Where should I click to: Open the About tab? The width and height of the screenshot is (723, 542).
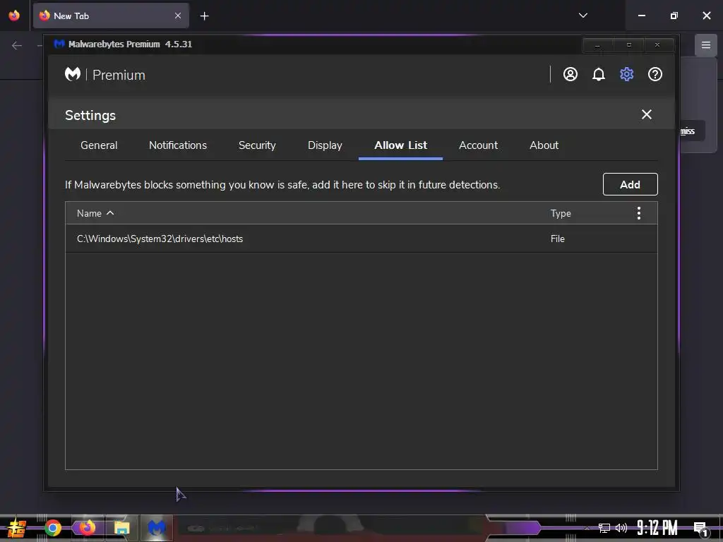pos(544,145)
